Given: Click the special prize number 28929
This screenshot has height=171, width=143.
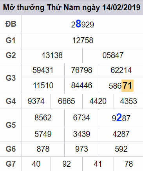Looking at the screenshot, I should pyautogui.click(x=82, y=24).
